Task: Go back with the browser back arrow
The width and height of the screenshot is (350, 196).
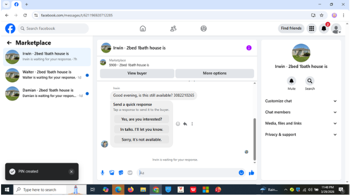Action: coord(7,15)
